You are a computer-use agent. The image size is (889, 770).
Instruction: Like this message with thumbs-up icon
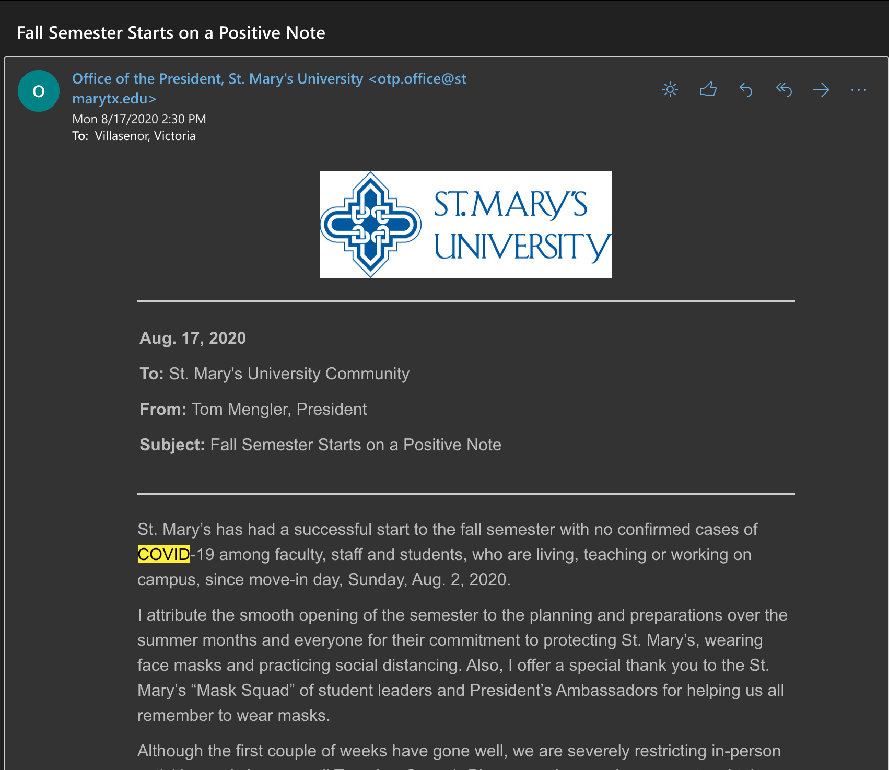(708, 90)
